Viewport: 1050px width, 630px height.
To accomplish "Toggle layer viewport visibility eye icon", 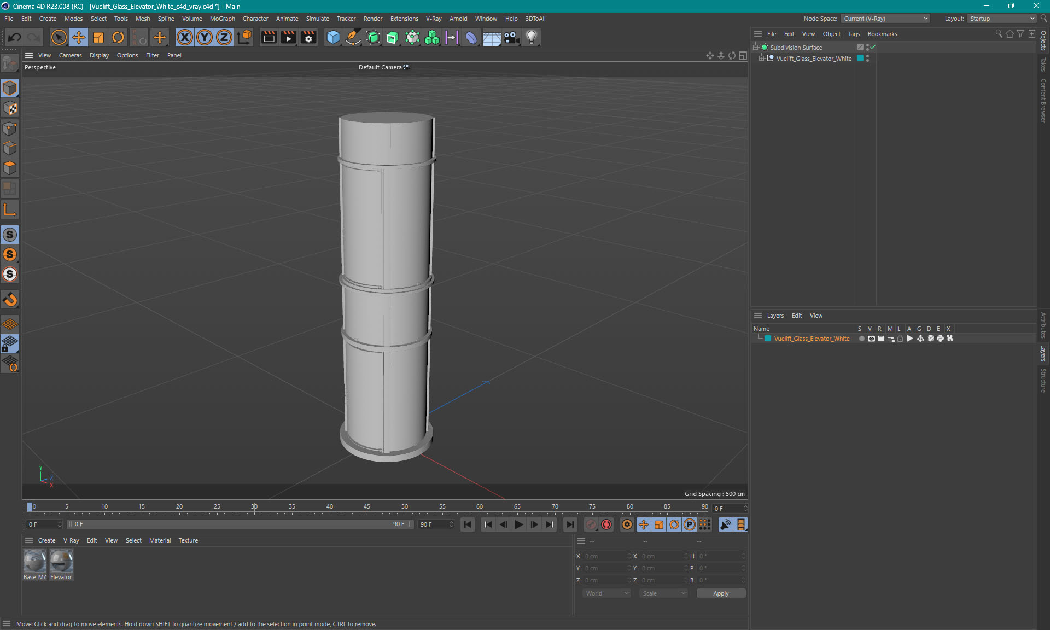I will tap(871, 339).
